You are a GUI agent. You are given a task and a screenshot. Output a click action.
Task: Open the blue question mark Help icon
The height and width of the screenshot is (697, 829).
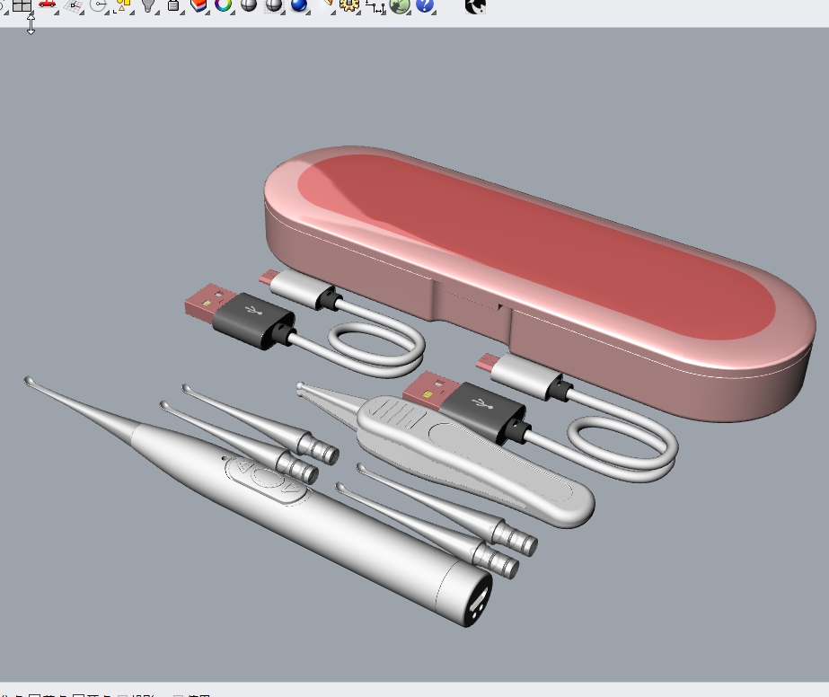425,5
